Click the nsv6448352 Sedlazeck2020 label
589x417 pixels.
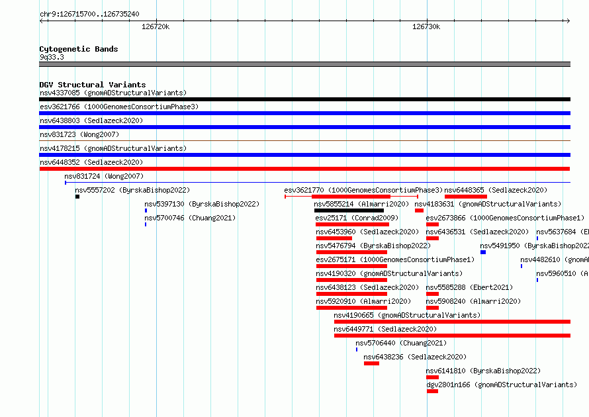[91, 162]
